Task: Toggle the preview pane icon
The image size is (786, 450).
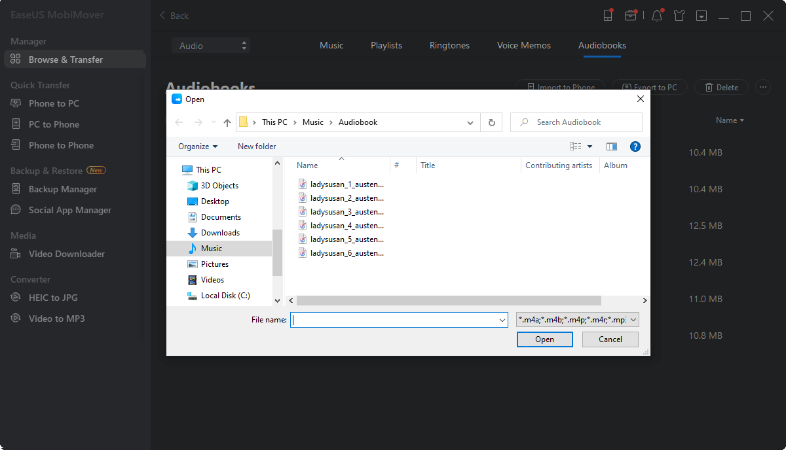Action: [612, 147]
